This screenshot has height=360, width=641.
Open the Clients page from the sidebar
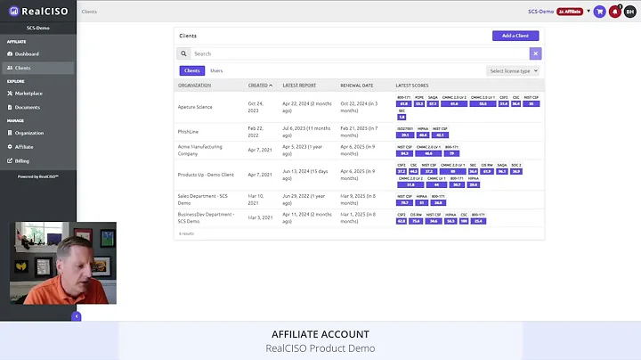[x=38, y=68]
